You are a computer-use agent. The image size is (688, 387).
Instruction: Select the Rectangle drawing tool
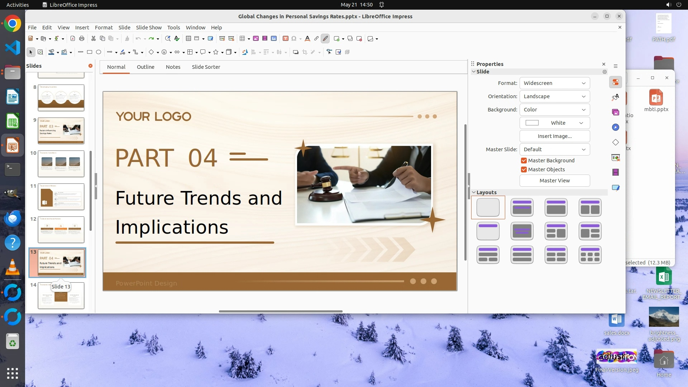click(x=90, y=52)
